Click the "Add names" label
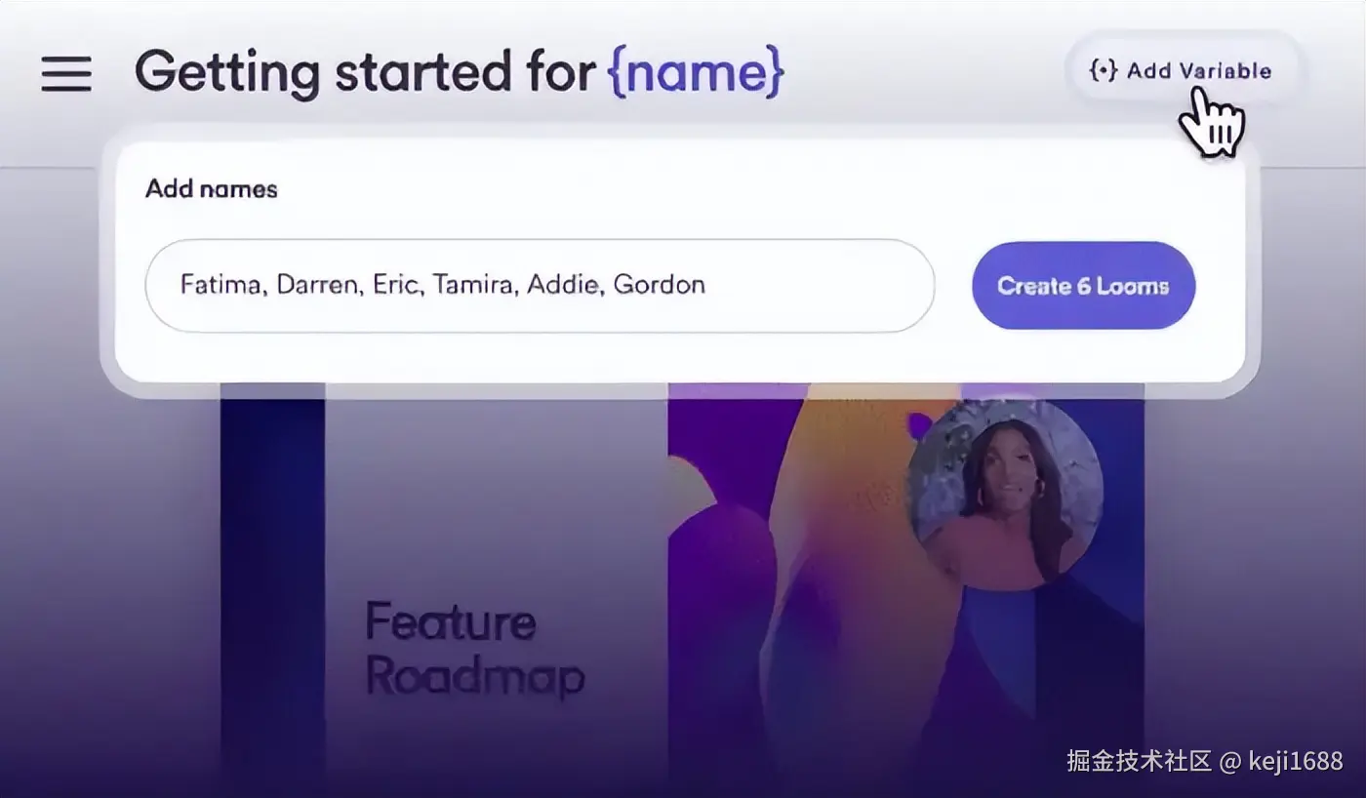The height and width of the screenshot is (798, 1366). coord(212,188)
